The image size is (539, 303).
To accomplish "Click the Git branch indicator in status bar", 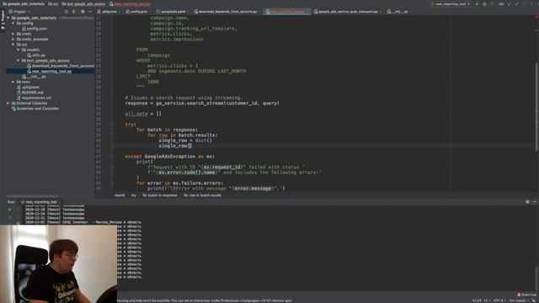I will pyautogui.click(x=519, y=300).
